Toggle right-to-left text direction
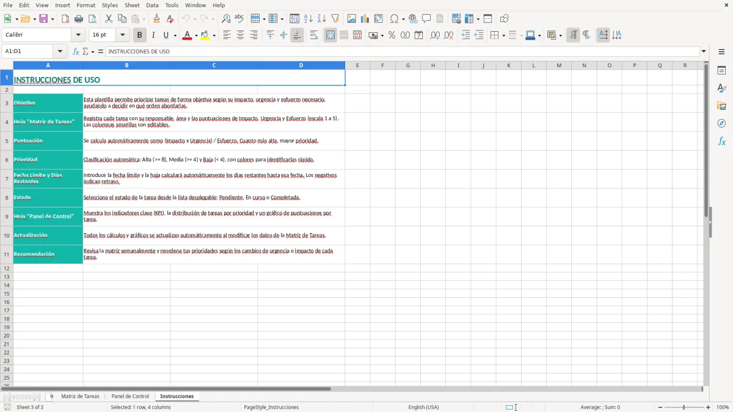733x412 pixels. coord(586,35)
